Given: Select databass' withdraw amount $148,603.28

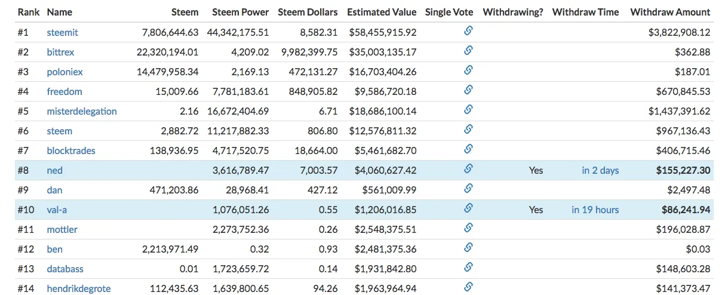Looking at the screenshot, I should pos(683,269).
